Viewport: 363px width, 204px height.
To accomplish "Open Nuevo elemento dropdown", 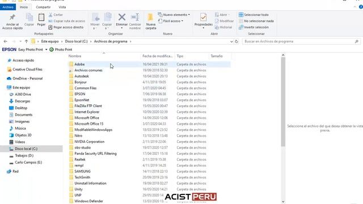I will (174, 15).
